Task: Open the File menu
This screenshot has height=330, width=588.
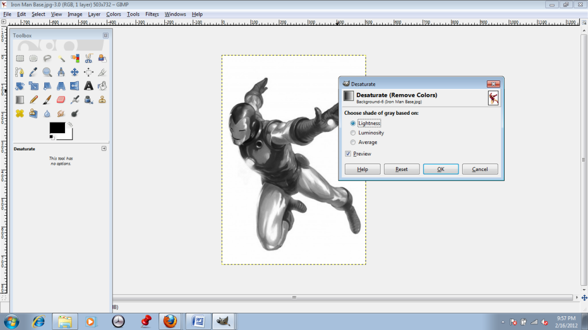Action: click(7, 14)
